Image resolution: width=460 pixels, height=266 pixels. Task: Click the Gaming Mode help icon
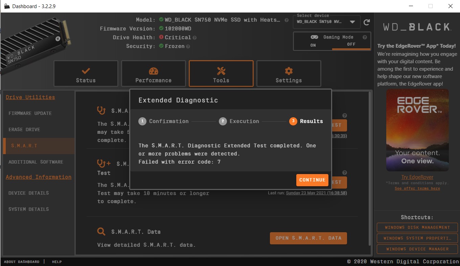pyautogui.click(x=365, y=38)
